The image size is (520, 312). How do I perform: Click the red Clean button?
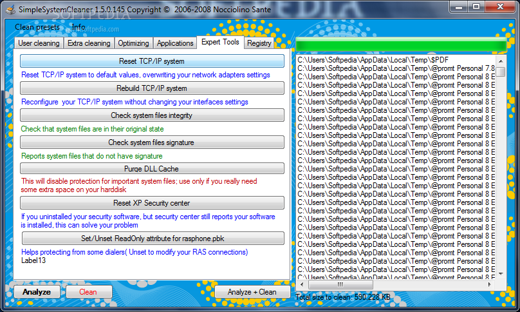click(x=89, y=292)
